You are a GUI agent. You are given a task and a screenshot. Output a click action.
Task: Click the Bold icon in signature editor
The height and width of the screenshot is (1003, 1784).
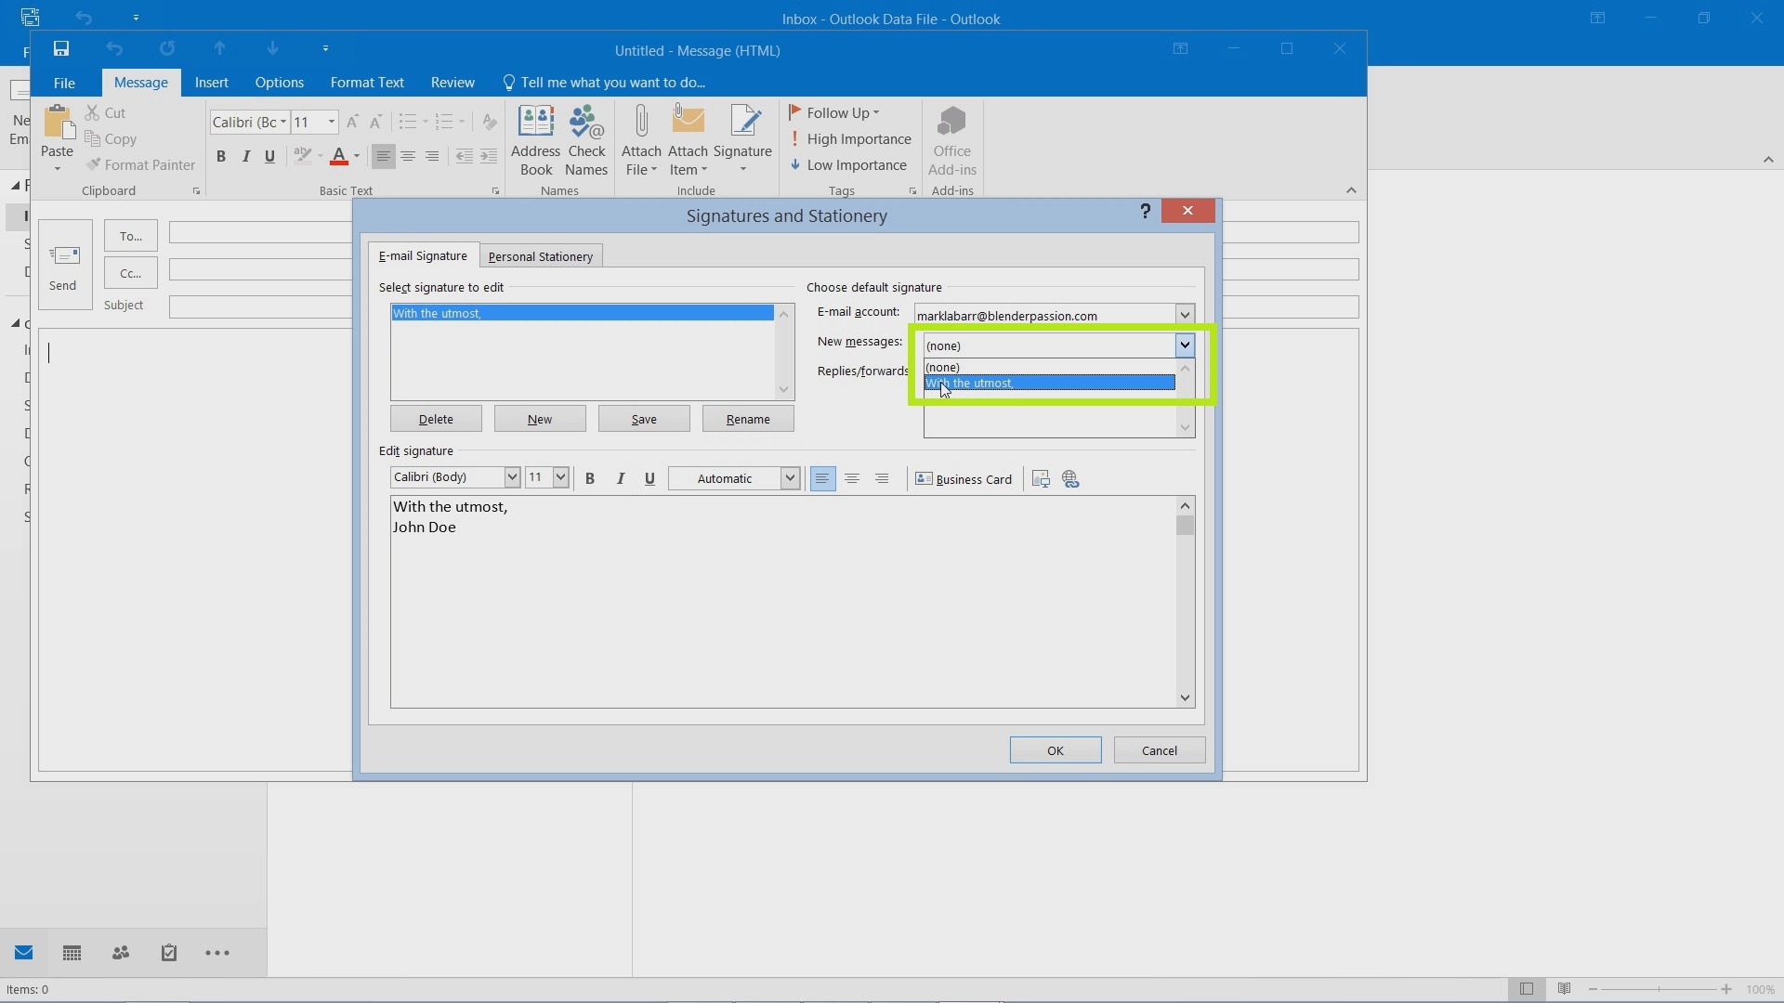pyautogui.click(x=589, y=477)
